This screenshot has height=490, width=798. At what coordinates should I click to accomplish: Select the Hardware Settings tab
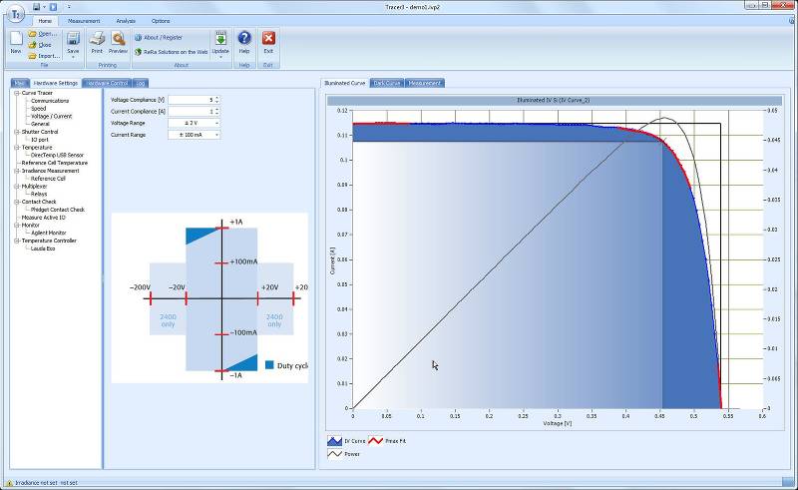click(56, 83)
